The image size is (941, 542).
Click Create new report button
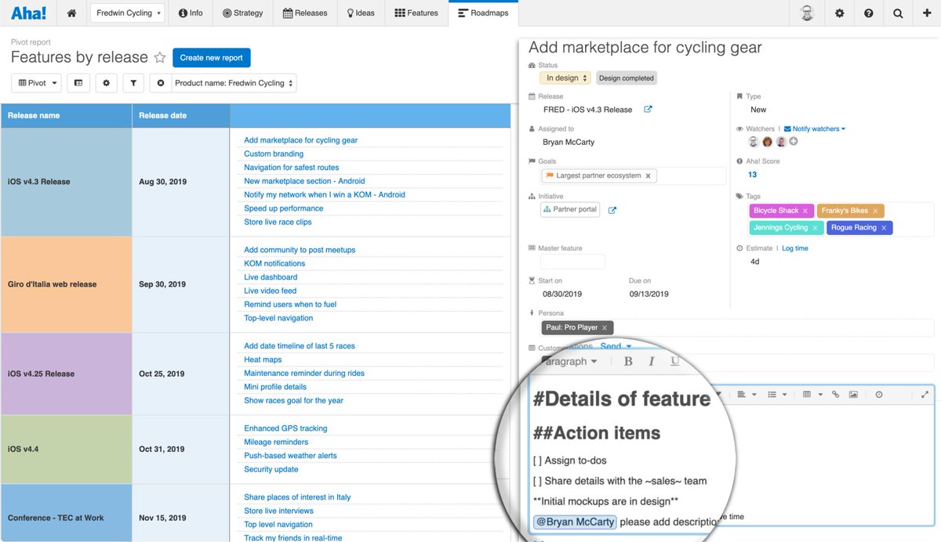click(212, 57)
